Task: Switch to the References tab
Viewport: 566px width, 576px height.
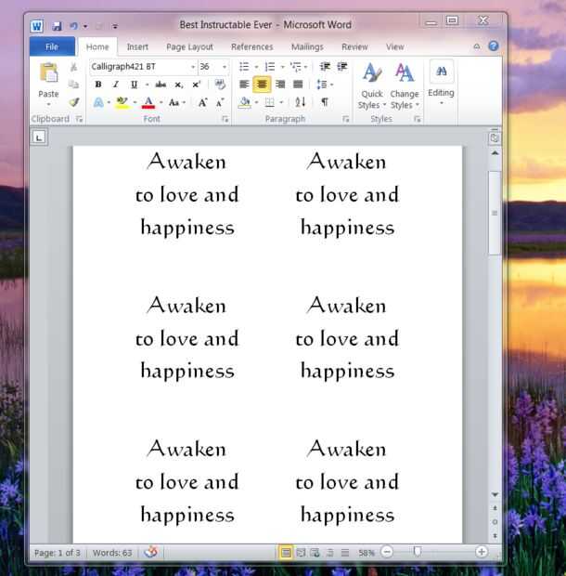Action: click(252, 47)
